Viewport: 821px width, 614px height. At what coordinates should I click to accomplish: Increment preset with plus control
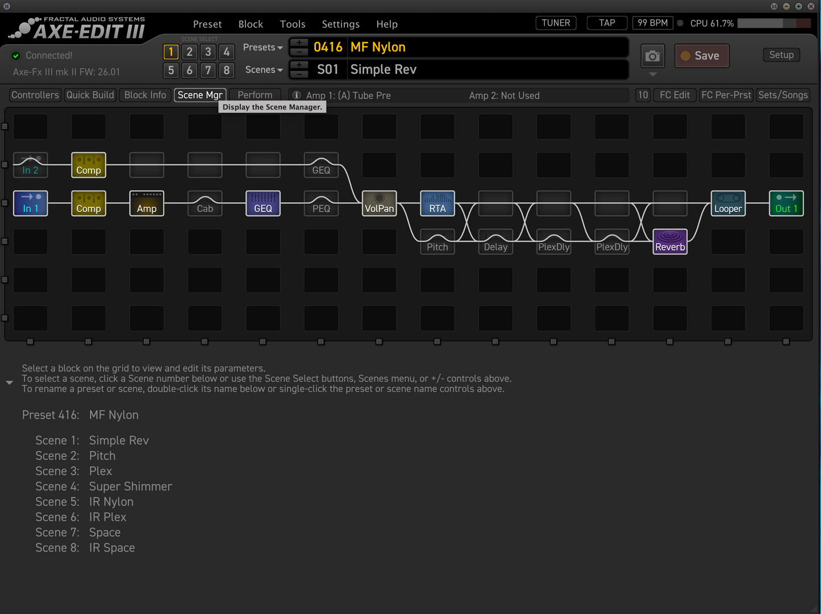pos(299,43)
